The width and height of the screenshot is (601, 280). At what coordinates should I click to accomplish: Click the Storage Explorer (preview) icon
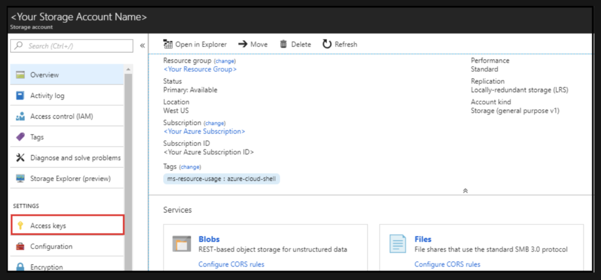tap(21, 178)
